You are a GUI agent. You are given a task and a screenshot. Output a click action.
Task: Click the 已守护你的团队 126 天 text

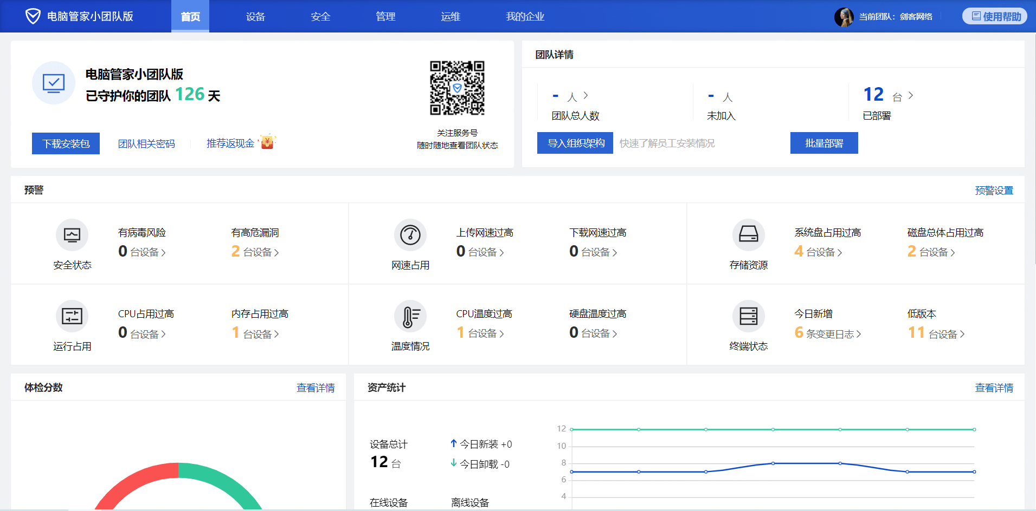tap(153, 95)
